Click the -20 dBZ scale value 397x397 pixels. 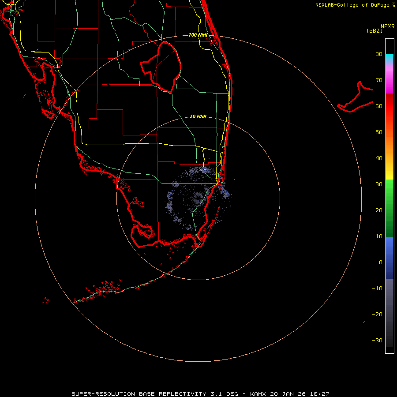click(x=377, y=315)
